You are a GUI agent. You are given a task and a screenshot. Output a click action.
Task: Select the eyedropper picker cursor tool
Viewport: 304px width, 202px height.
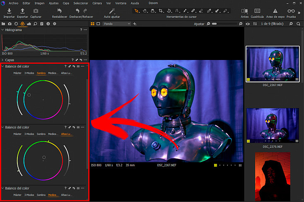tap(209, 11)
